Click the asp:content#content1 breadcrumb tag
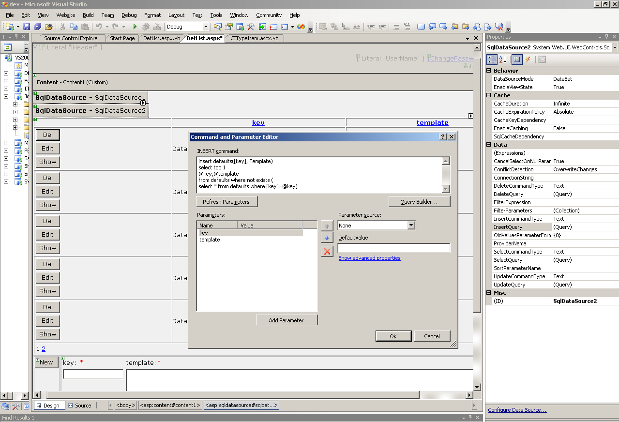Screen dimensions: 619x422 point(170,405)
